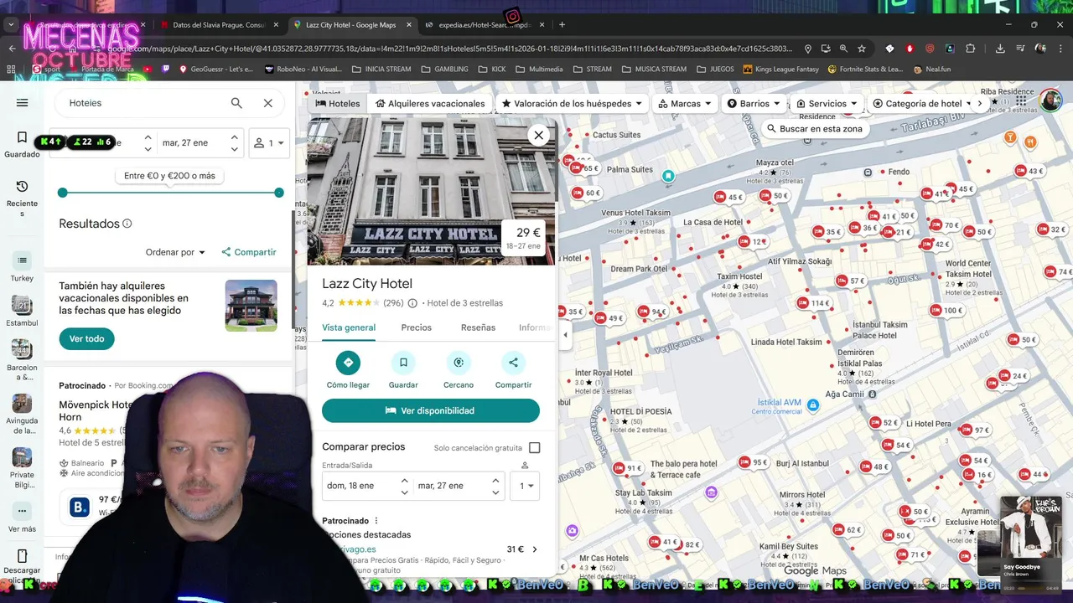Click the 45 € hotel marker near Venus Hotel

(x=728, y=198)
